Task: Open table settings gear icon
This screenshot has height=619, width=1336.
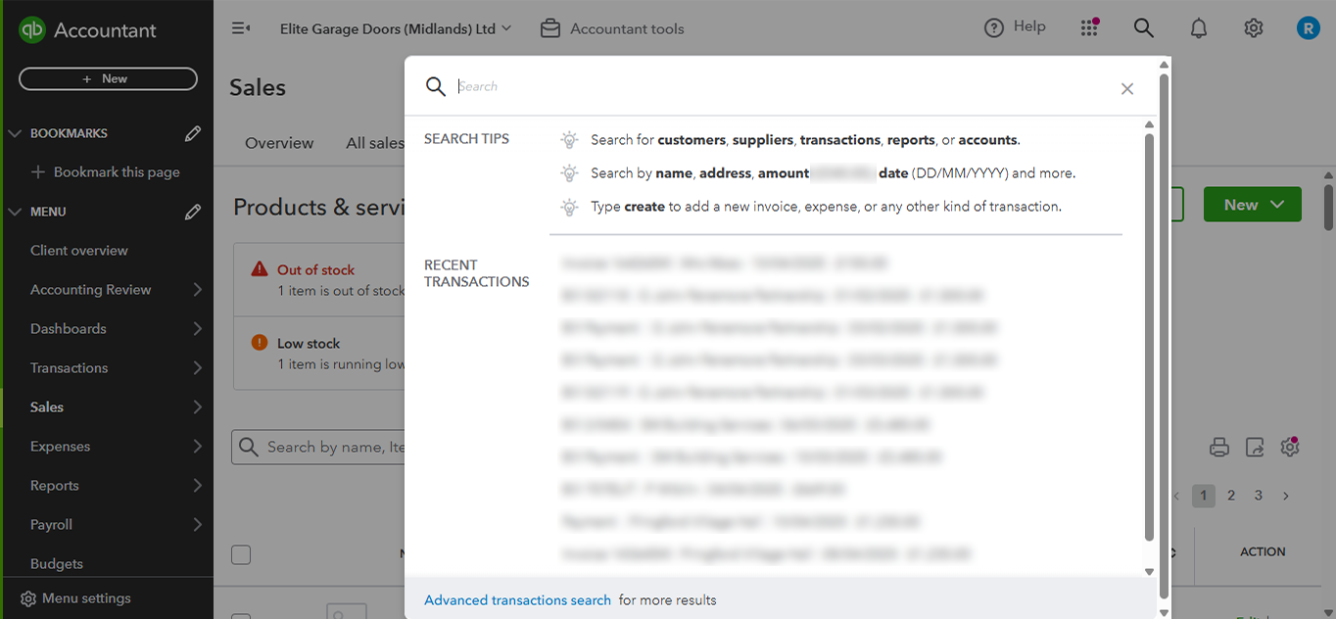Action: coord(1290,447)
